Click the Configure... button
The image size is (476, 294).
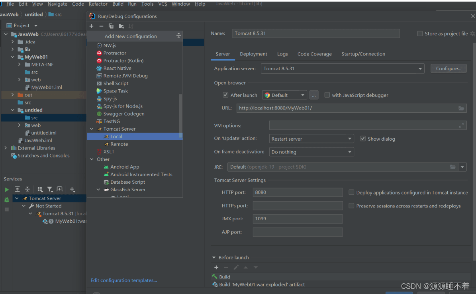[x=449, y=69]
